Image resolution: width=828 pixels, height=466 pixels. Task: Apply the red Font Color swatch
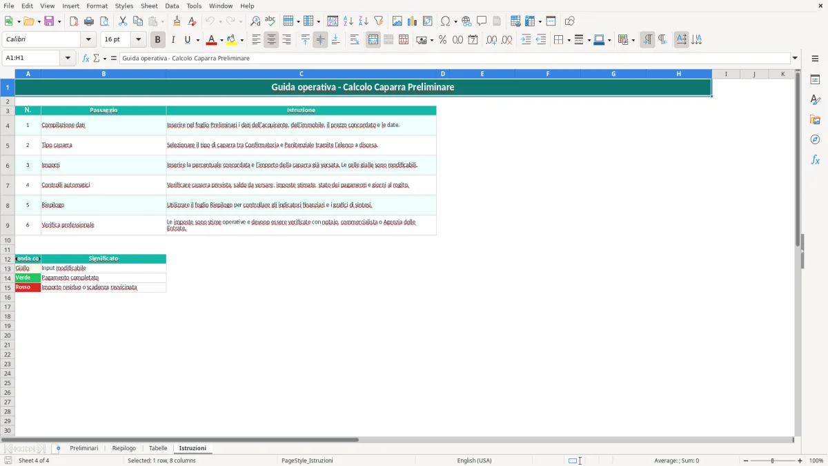pos(212,40)
